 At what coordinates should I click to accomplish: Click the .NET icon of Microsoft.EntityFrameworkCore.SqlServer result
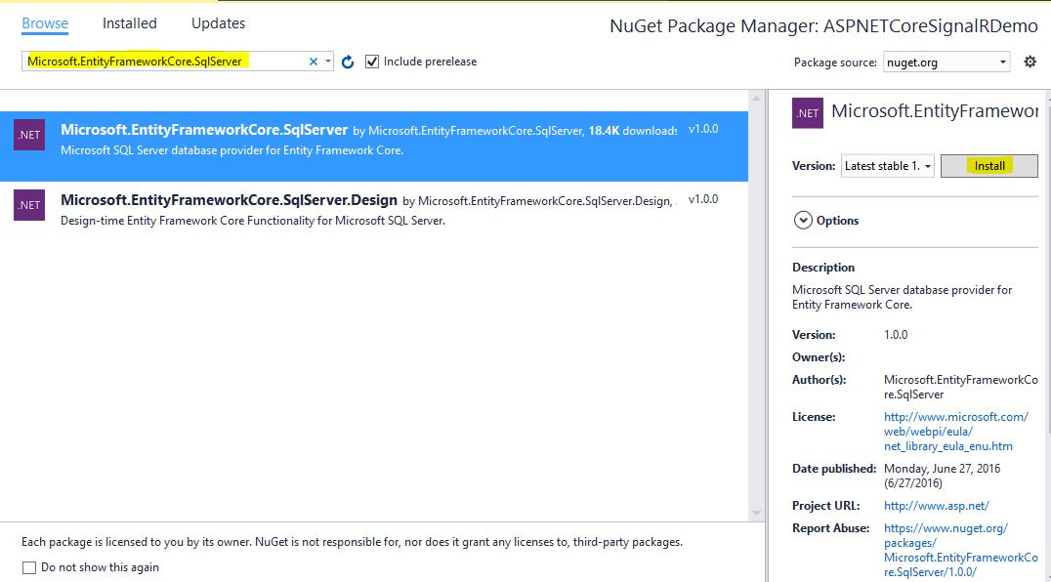tap(29, 135)
